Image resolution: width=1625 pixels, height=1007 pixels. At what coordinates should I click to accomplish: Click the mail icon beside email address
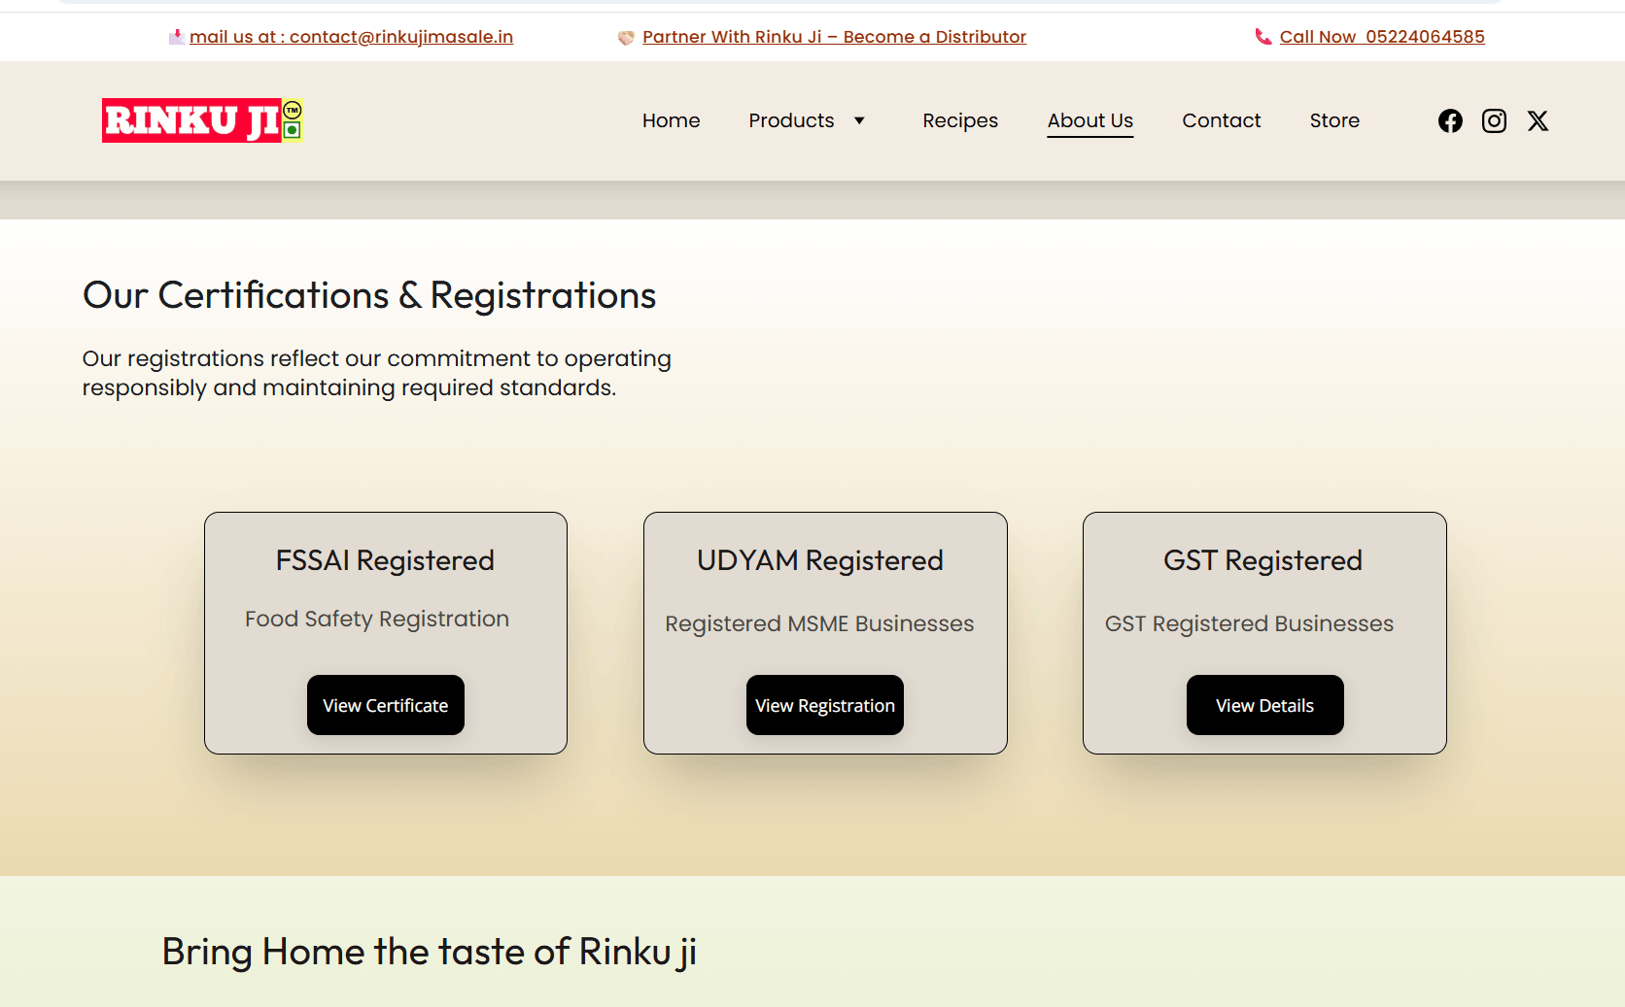(x=176, y=37)
